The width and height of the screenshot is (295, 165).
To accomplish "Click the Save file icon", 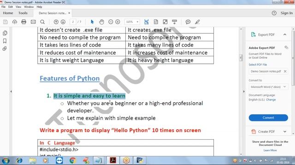I will pyautogui.click(x=5, y=22).
